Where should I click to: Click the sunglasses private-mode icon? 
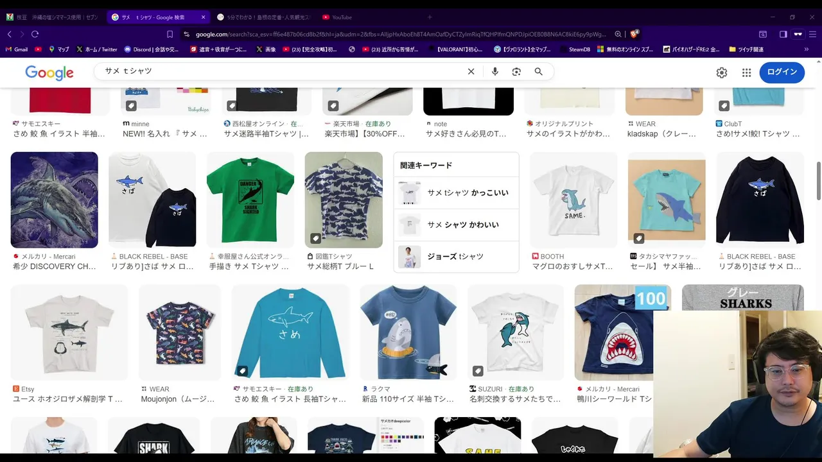[x=798, y=34]
